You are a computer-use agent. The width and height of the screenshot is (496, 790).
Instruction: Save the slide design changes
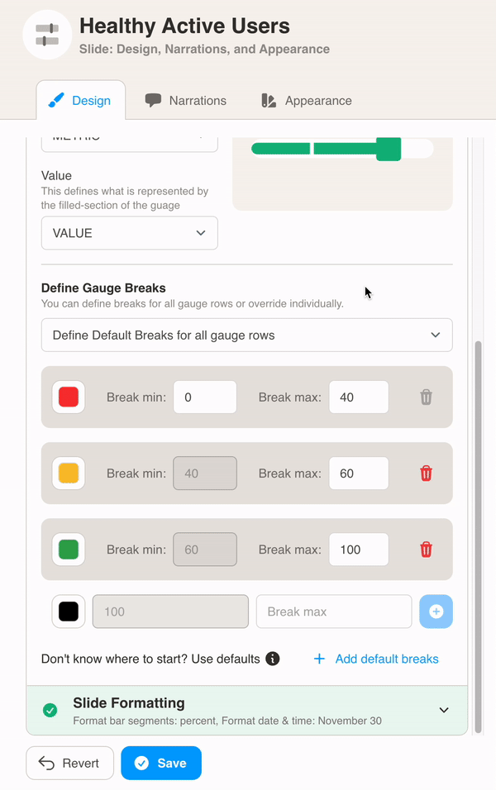[x=160, y=763]
